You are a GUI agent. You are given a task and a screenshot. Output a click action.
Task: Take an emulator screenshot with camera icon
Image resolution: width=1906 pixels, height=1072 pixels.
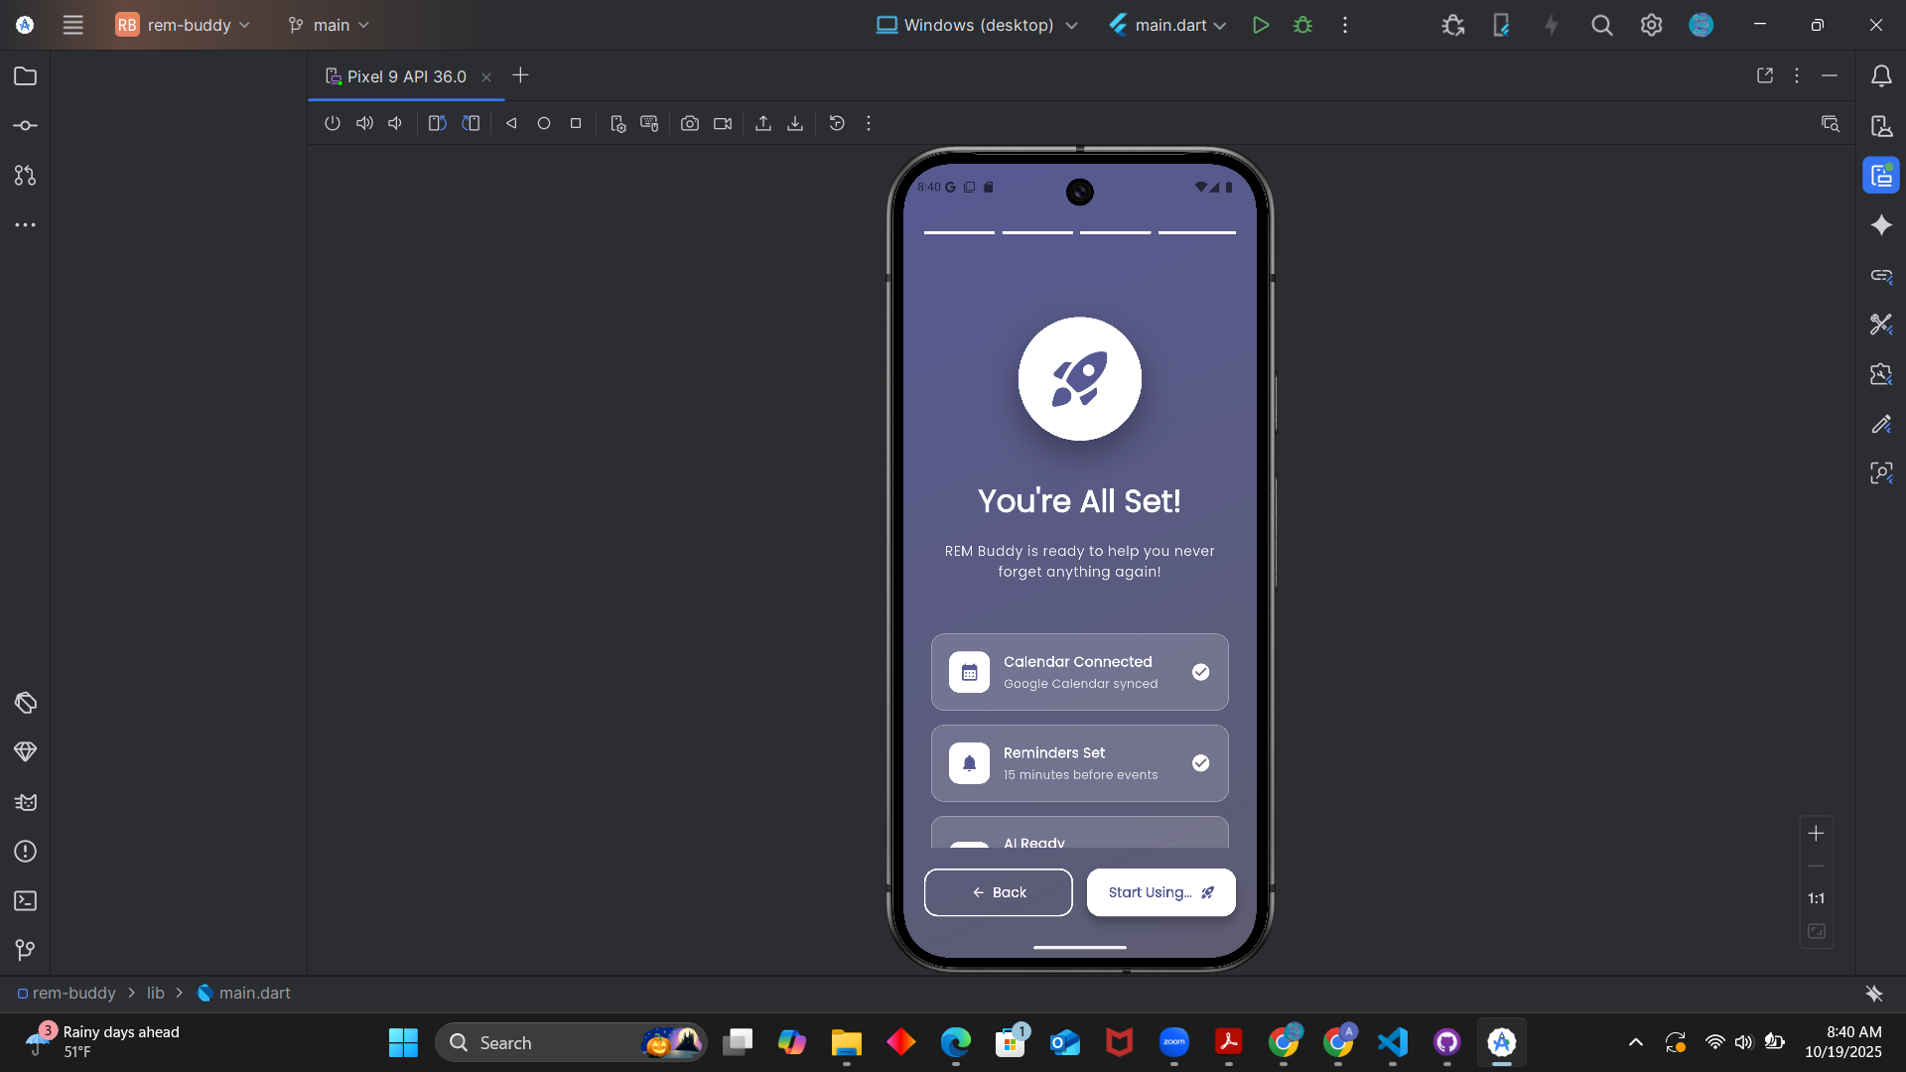point(690,123)
